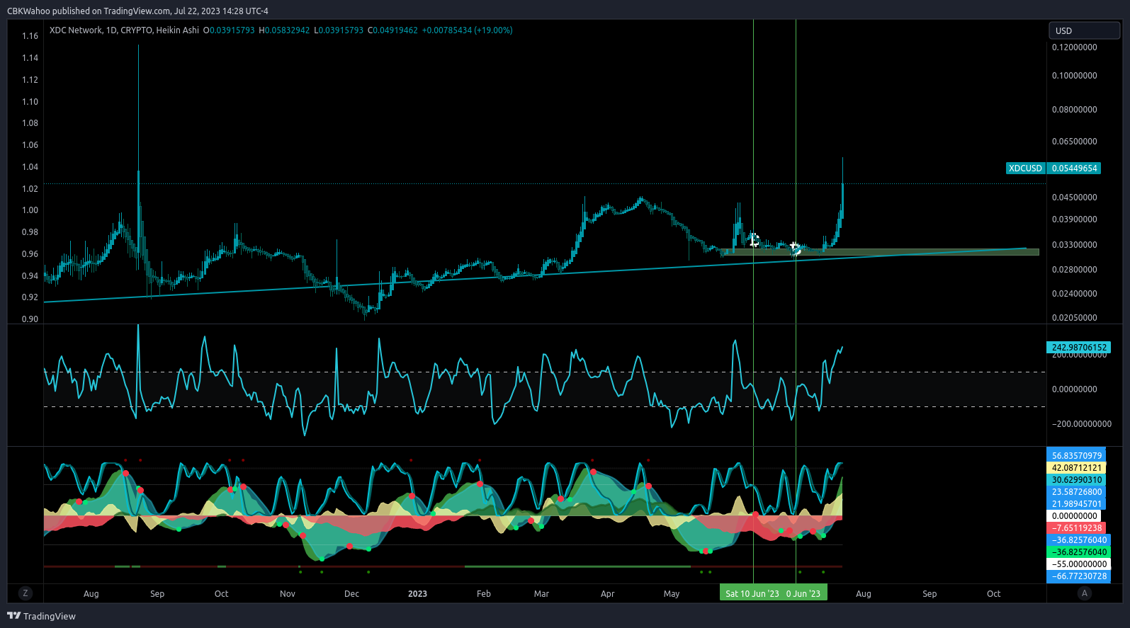Click the 0.02800000 price axis label
1130x628 pixels.
click(x=1074, y=270)
